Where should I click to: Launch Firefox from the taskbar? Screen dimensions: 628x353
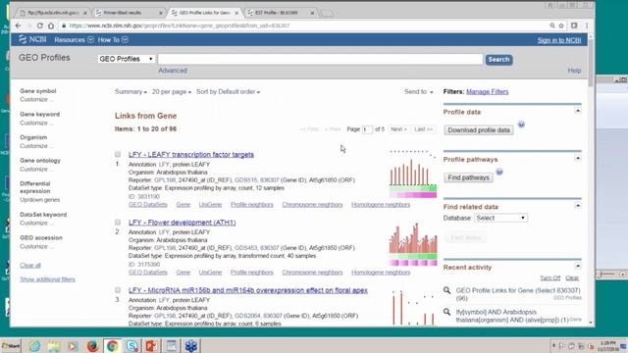92,346
